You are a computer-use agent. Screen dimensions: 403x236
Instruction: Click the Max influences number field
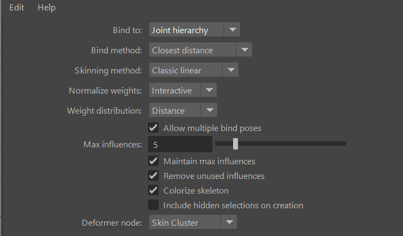pyautogui.click(x=180, y=145)
